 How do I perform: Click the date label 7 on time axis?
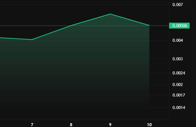[x=32, y=125]
